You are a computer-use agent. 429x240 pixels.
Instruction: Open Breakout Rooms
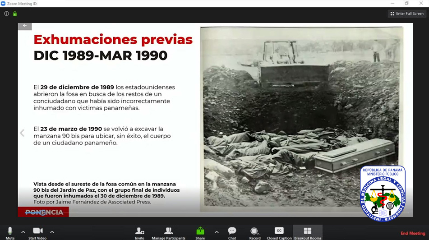click(308, 233)
